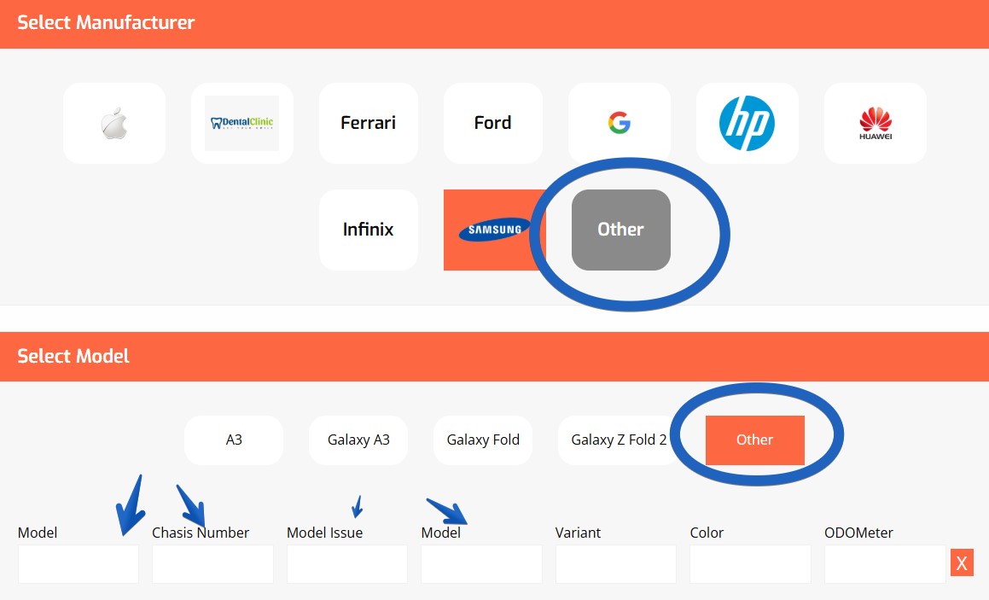Select the Galaxy A3 model
The image size is (989, 600).
[x=358, y=440]
